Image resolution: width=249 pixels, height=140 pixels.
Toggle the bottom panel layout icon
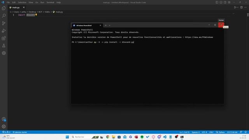(221, 2)
